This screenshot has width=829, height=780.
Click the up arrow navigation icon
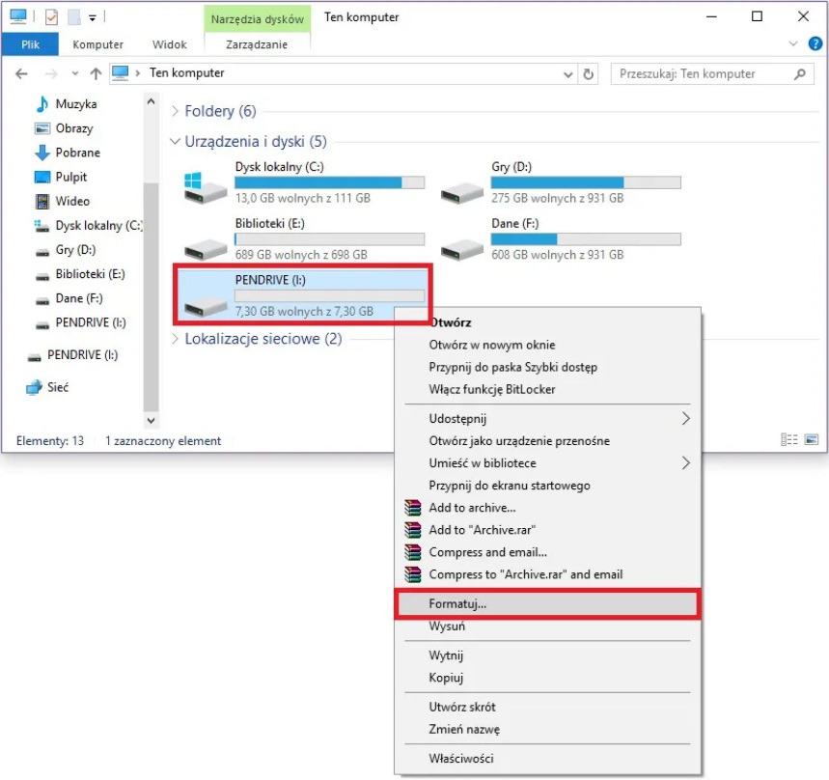tap(96, 73)
